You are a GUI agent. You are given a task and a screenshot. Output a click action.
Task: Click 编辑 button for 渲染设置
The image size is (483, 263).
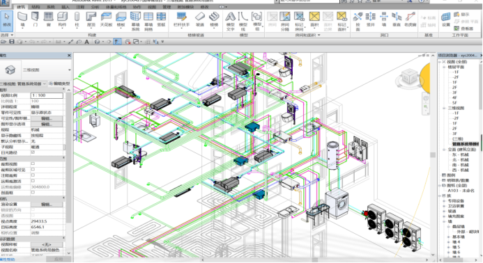47,205
